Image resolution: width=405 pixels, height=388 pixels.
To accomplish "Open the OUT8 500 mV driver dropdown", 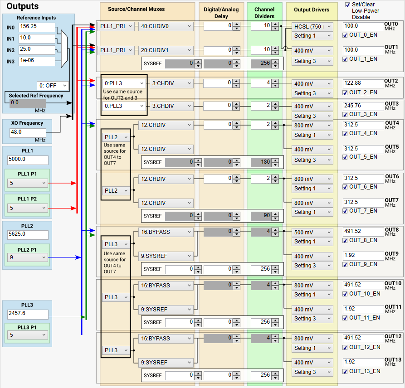I will pyautogui.click(x=312, y=233).
